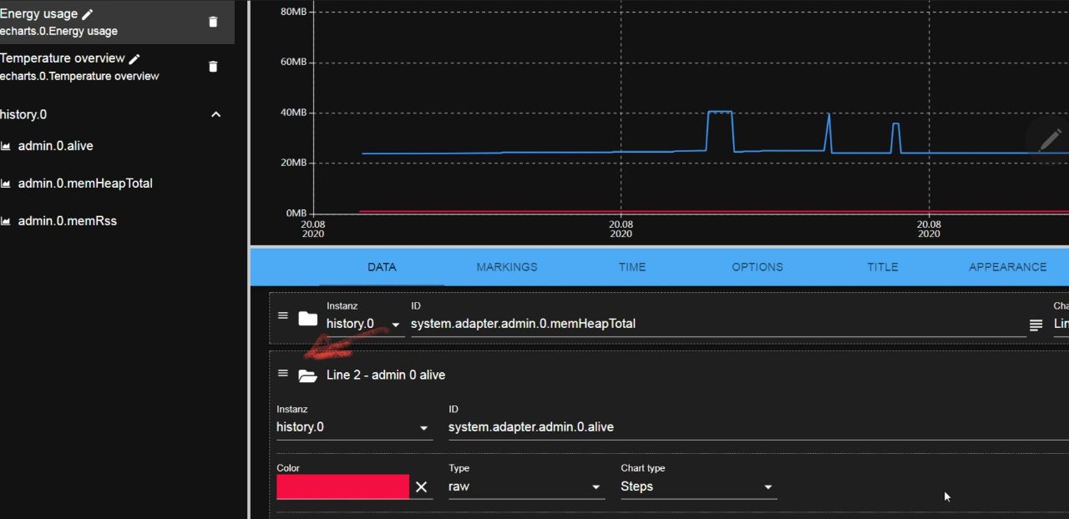Click chart icon beside admin.0.alive

pos(6,146)
